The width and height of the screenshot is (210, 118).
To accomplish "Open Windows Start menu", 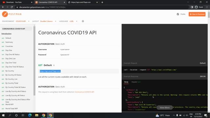I will 3,115.
